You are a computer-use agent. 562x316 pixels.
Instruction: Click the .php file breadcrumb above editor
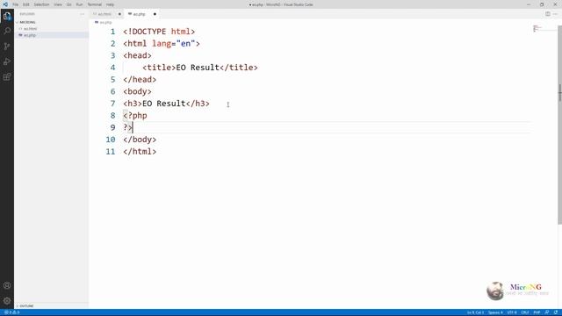104,22
